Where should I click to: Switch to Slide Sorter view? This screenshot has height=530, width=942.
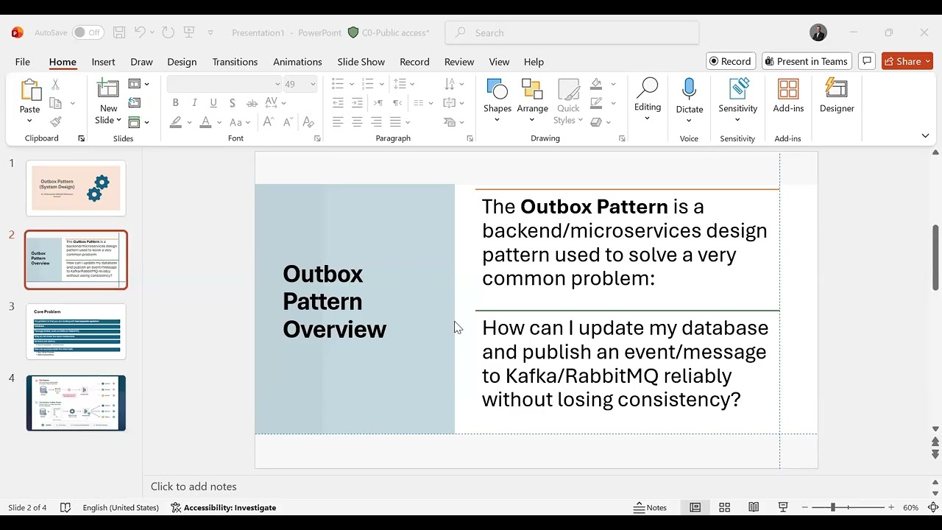point(724,508)
